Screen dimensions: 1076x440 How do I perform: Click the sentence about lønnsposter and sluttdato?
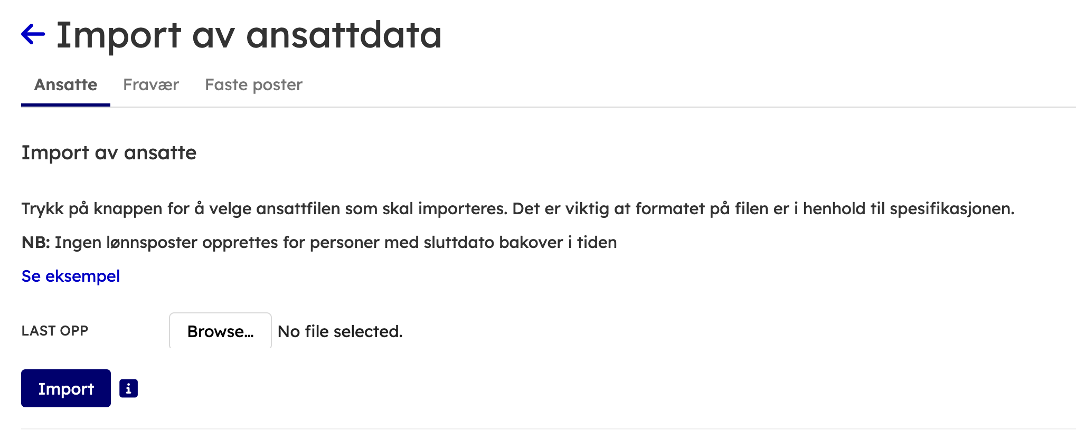click(336, 242)
